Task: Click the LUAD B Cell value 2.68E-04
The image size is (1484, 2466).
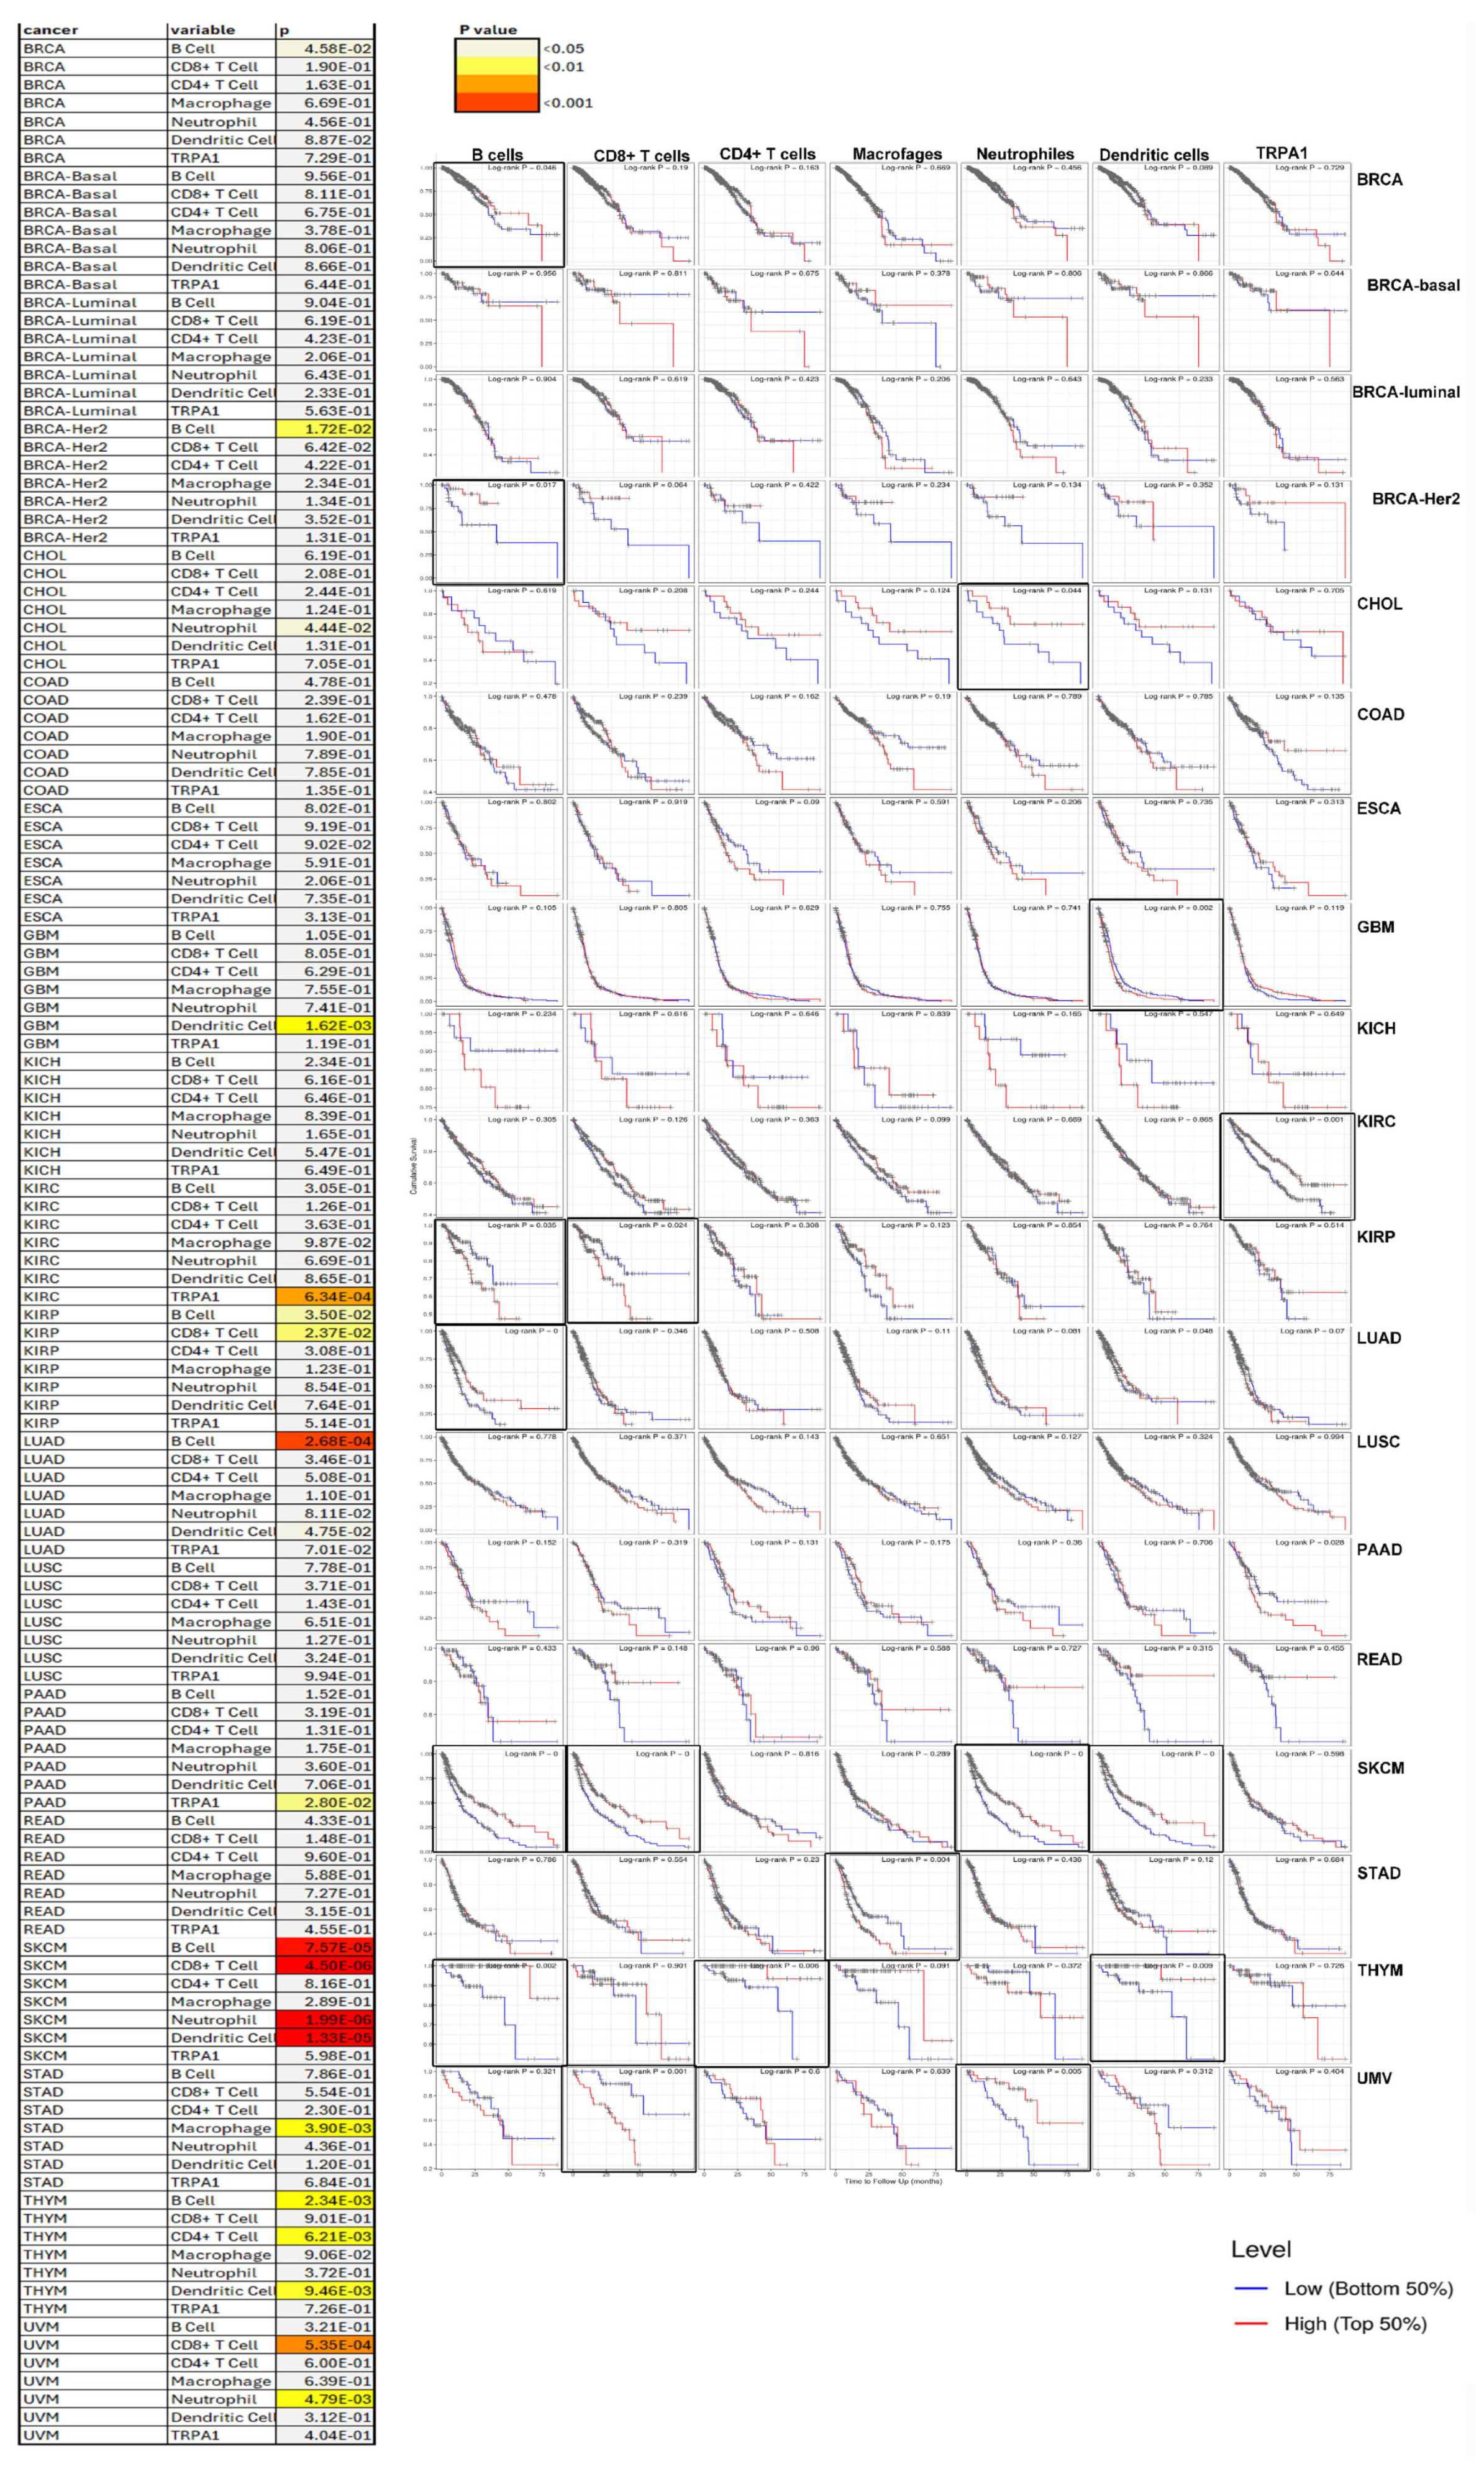Action: pos(325,1441)
